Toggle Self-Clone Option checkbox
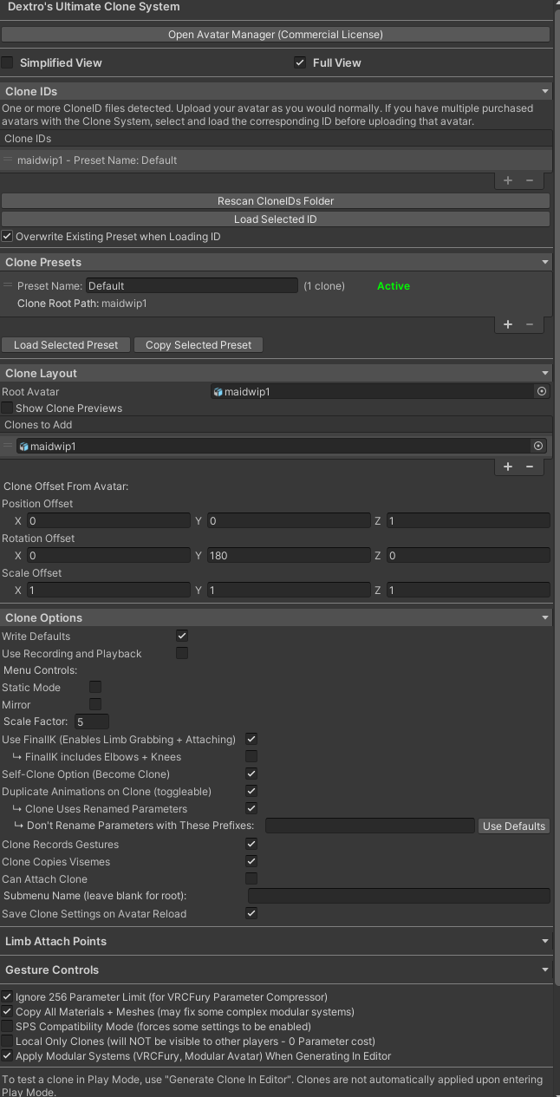The width and height of the screenshot is (560, 1097). tap(251, 774)
